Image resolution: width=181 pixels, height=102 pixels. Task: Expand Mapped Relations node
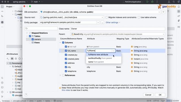click(27, 33)
